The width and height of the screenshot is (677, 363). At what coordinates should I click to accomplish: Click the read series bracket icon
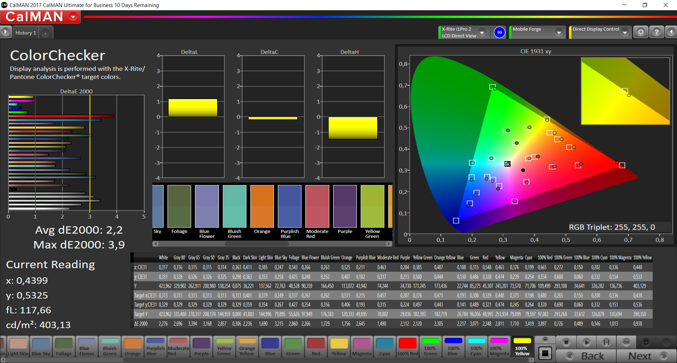pyautogui.click(x=606, y=342)
